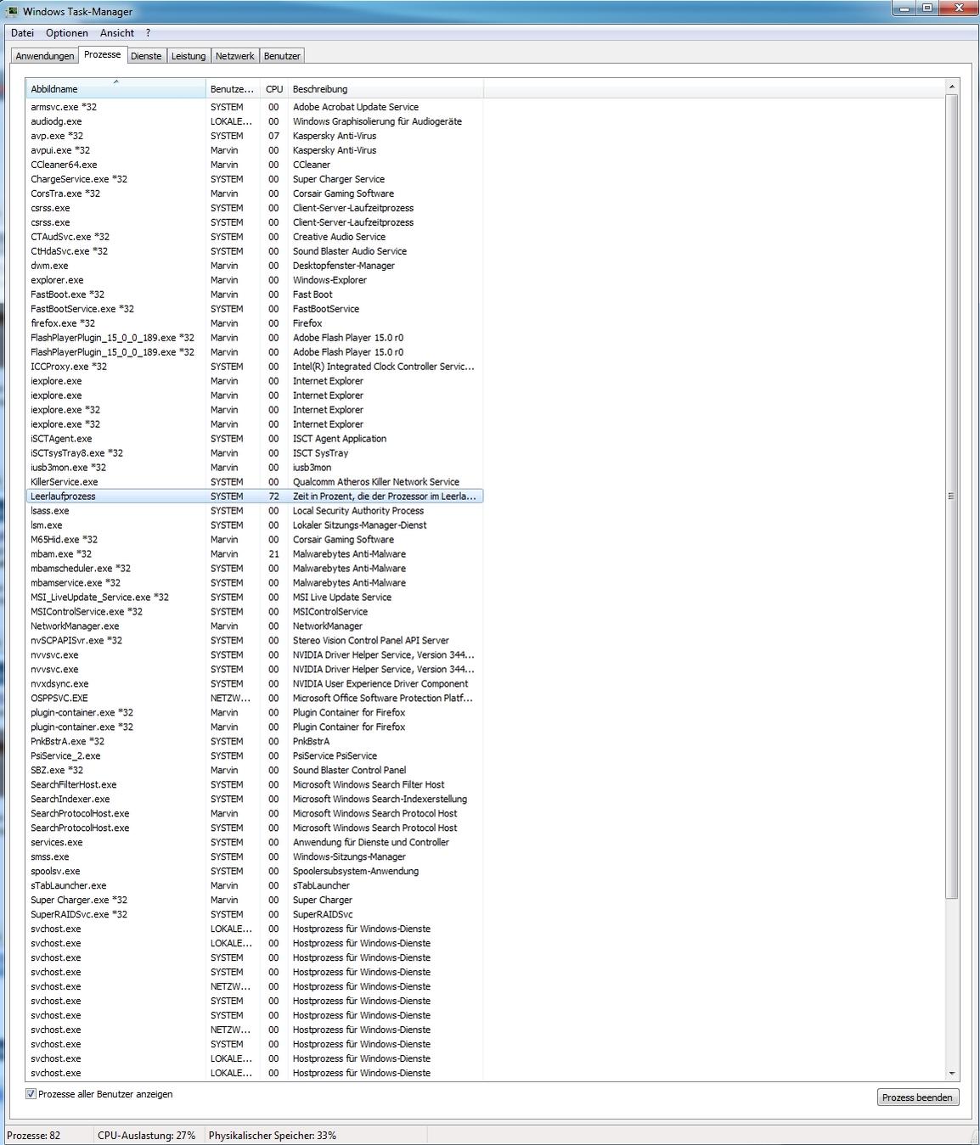Select the armsvc.exe *32 process
This screenshot has height=1145, width=980.
tap(255, 107)
